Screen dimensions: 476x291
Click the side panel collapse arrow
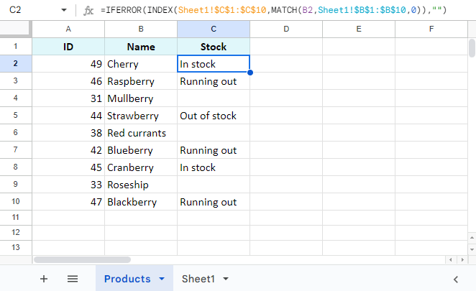coord(456,280)
